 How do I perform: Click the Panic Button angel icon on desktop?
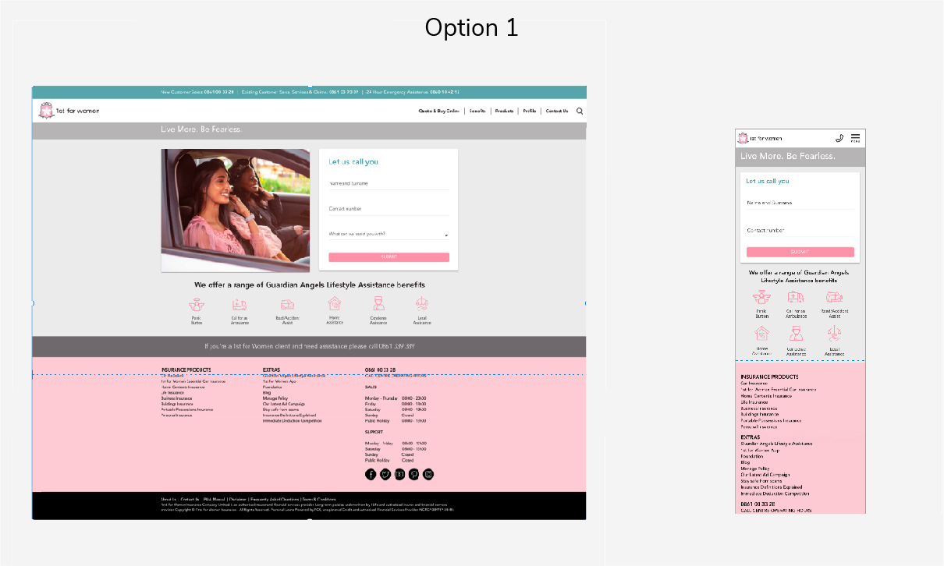pyautogui.click(x=197, y=304)
